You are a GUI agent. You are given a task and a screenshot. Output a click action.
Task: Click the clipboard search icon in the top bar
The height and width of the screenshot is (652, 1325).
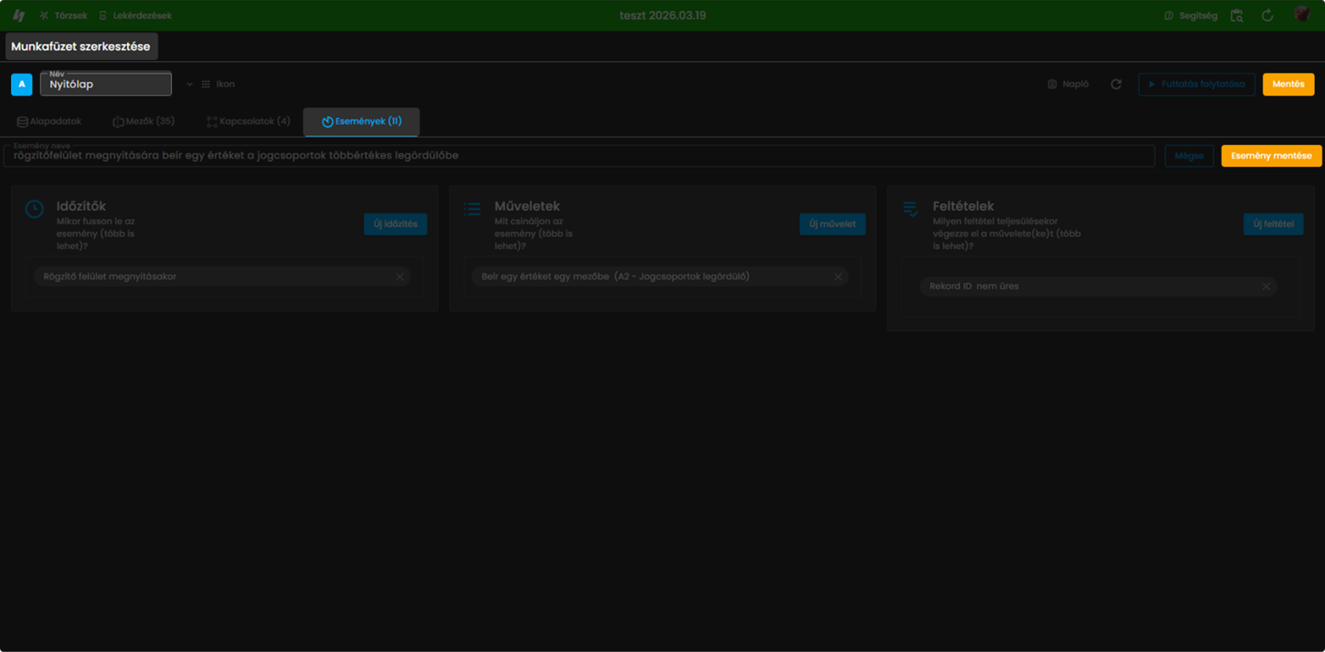tap(1237, 16)
